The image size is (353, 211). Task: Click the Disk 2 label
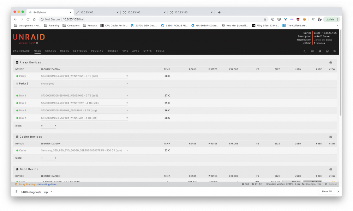[23, 103]
